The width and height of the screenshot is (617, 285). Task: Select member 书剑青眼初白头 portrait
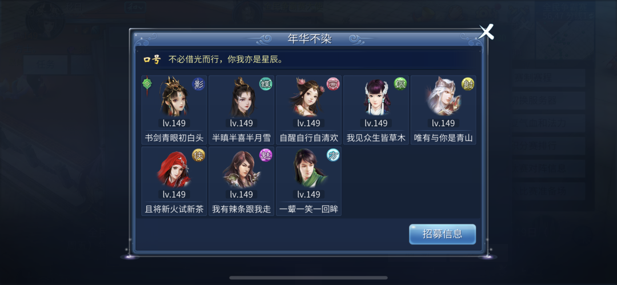pyautogui.click(x=174, y=97)
